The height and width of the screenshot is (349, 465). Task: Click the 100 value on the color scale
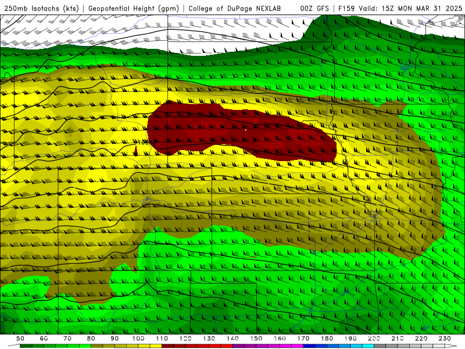tap(138, 339)
